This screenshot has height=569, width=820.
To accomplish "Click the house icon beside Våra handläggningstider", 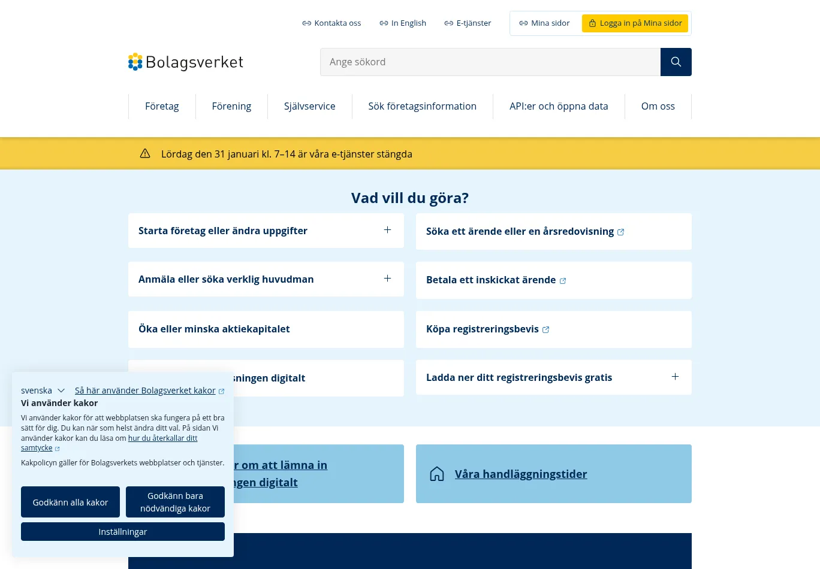I will pos(437,474).
